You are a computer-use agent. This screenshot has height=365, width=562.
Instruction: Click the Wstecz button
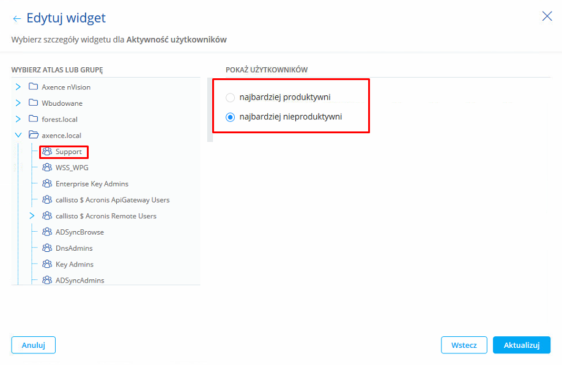tap(464, 345)
